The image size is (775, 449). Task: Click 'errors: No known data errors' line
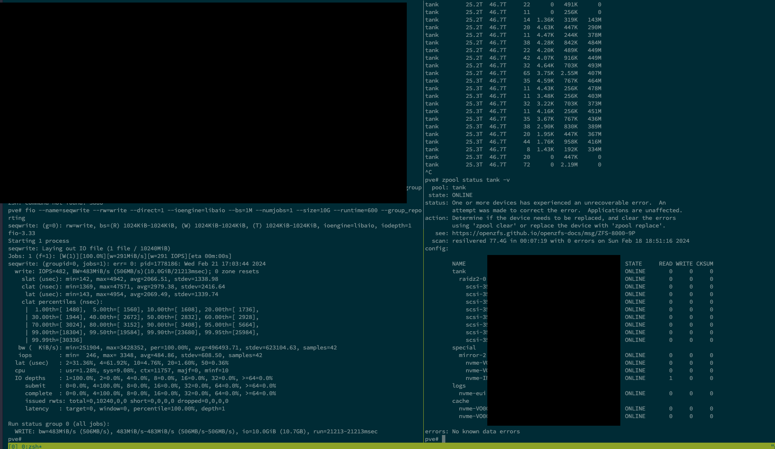coord(472,431)
